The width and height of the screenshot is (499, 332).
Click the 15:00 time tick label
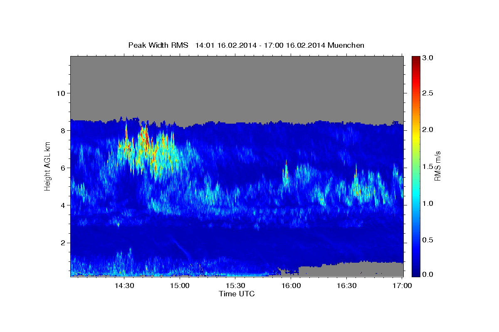180,286
